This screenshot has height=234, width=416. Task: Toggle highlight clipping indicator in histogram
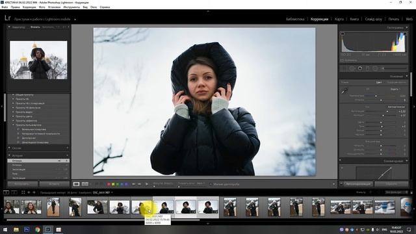(x=405, y=34)
